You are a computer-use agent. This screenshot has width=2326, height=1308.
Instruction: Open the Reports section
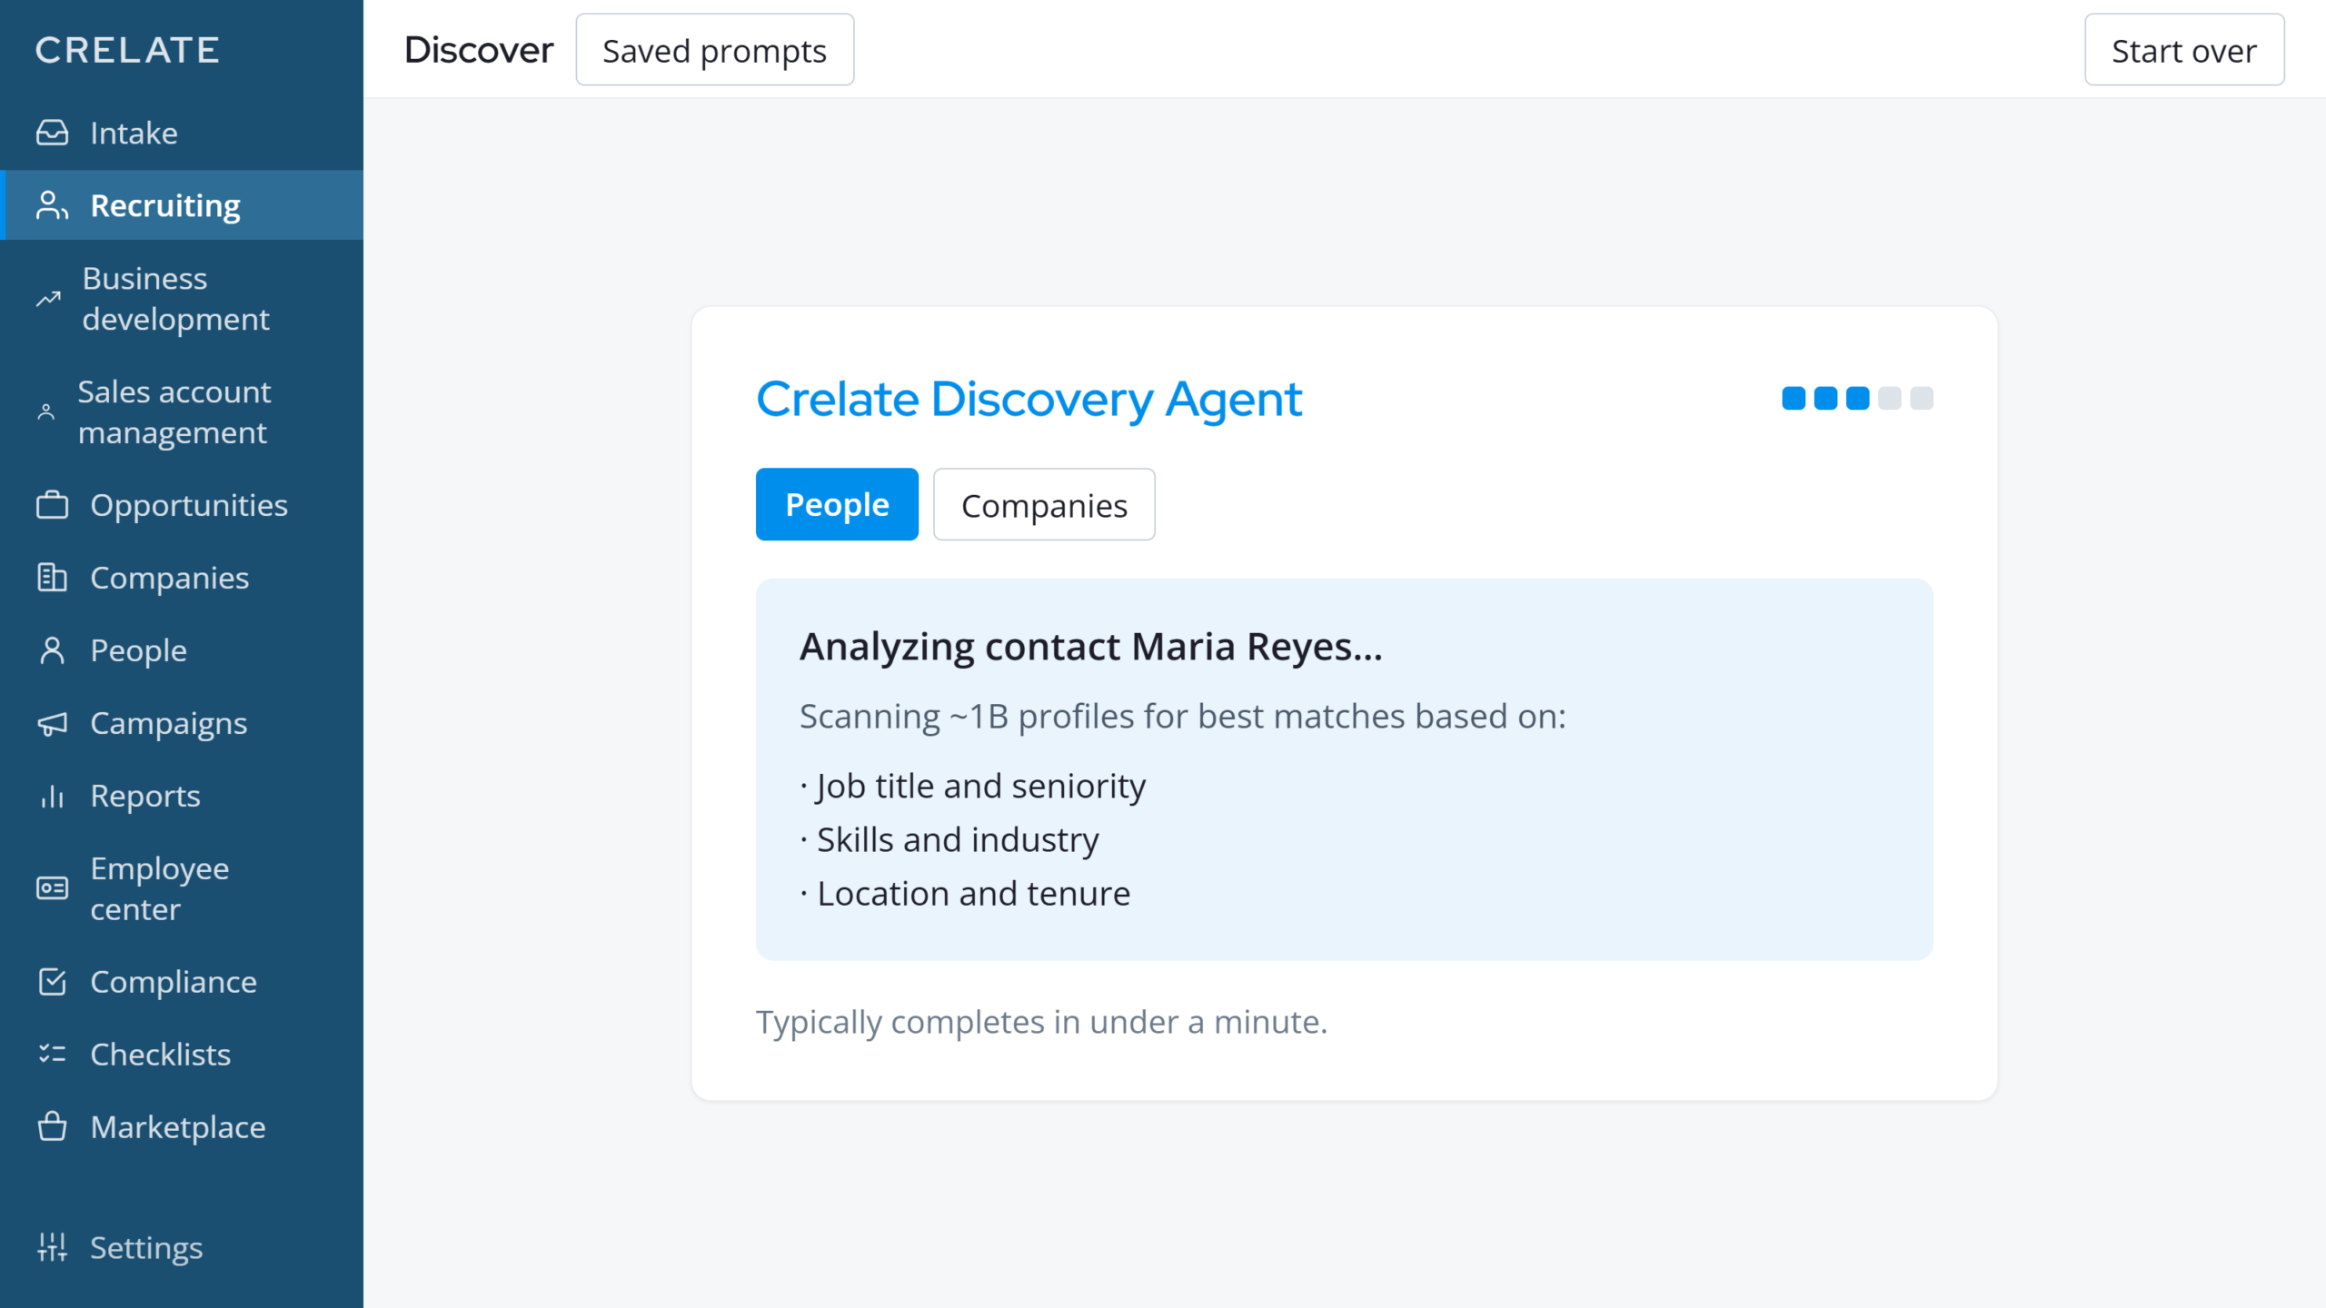[182, 796]
